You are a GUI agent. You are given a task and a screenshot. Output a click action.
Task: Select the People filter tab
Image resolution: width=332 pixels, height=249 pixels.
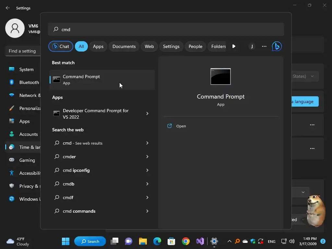[x=196, y=46]
